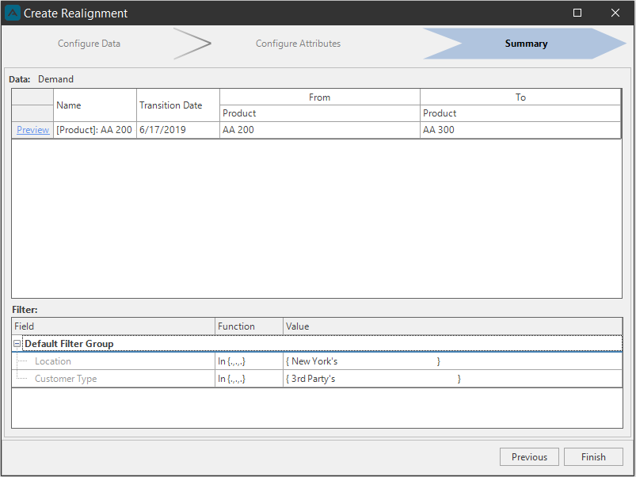Screen dimensions: 636x477
Task: Select the Customer Type filter row
Action: (x=317, y=379)
